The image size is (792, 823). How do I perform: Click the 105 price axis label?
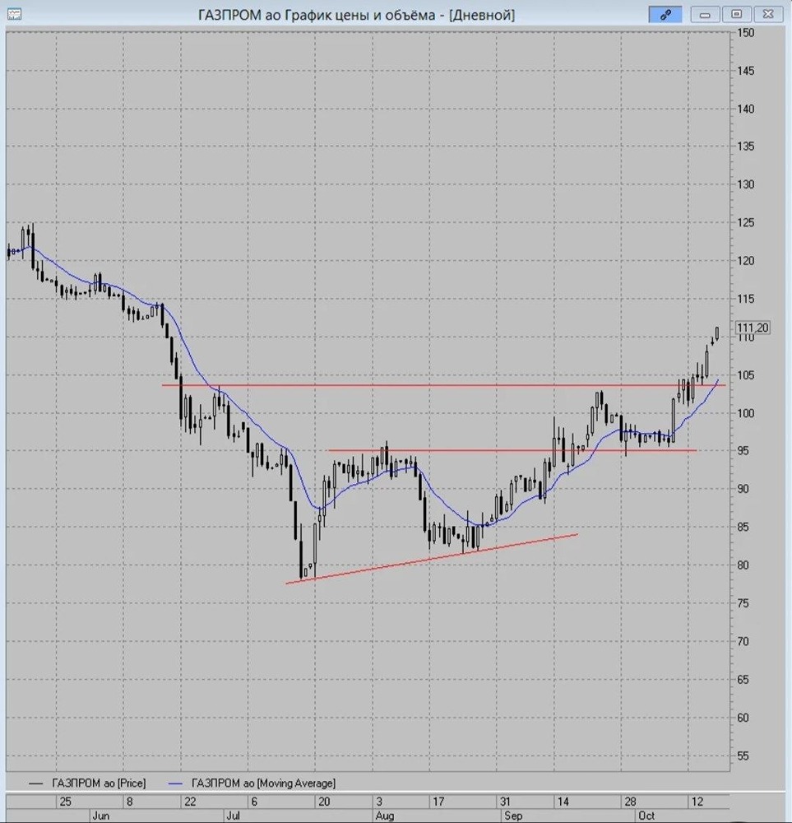(745, 375)
